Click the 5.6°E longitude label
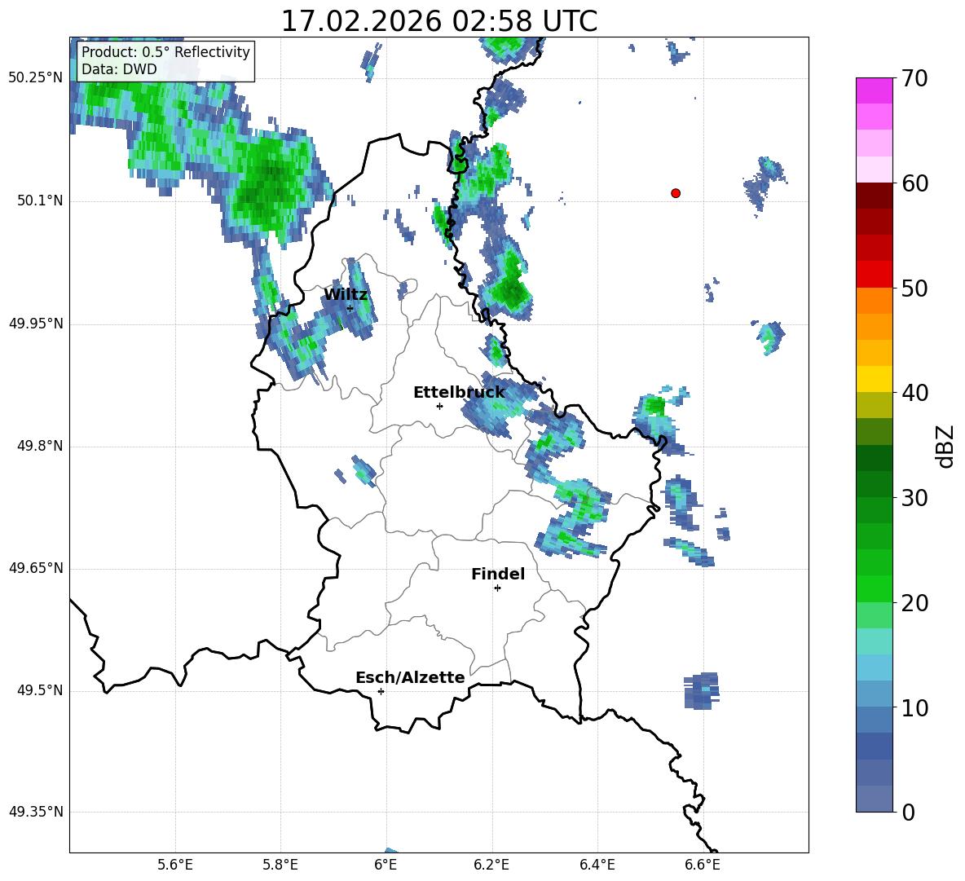The width and height of the screenshot is (965, 881). (175, 865)
